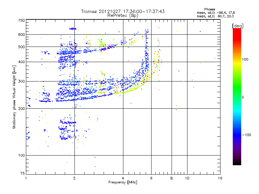Click the y-axis label '100'
The height and width of the screenshot is (194, 259).
[21, 155]
